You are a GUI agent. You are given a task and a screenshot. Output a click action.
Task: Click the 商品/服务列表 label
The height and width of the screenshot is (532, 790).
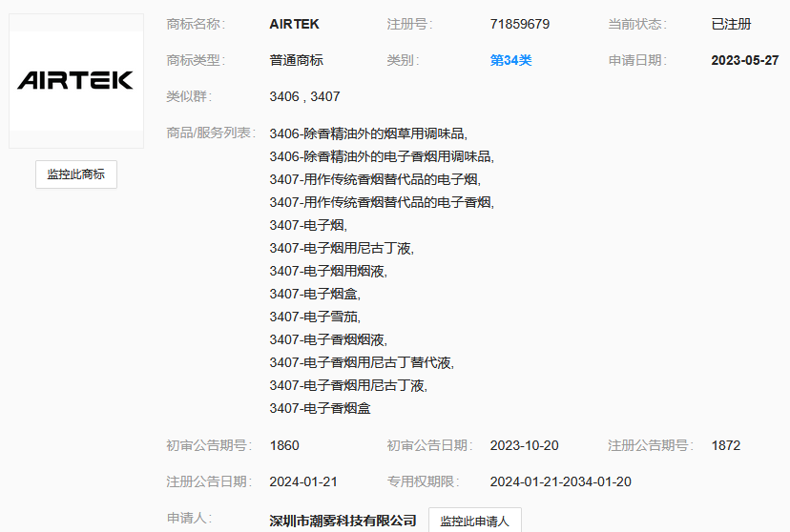point(211,133)
